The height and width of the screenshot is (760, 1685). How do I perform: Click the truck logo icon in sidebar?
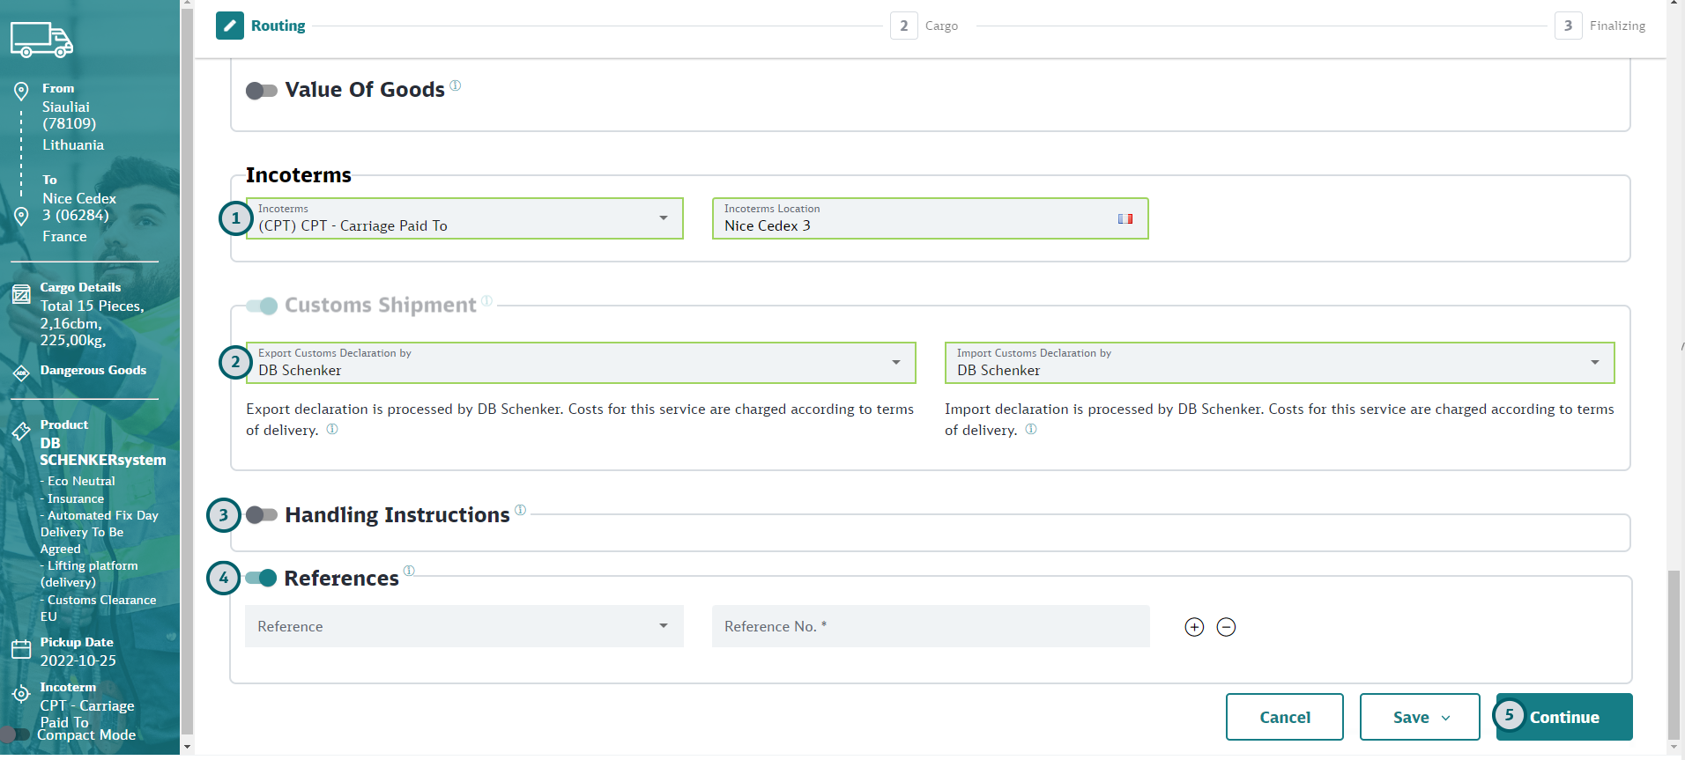point(41,40)
